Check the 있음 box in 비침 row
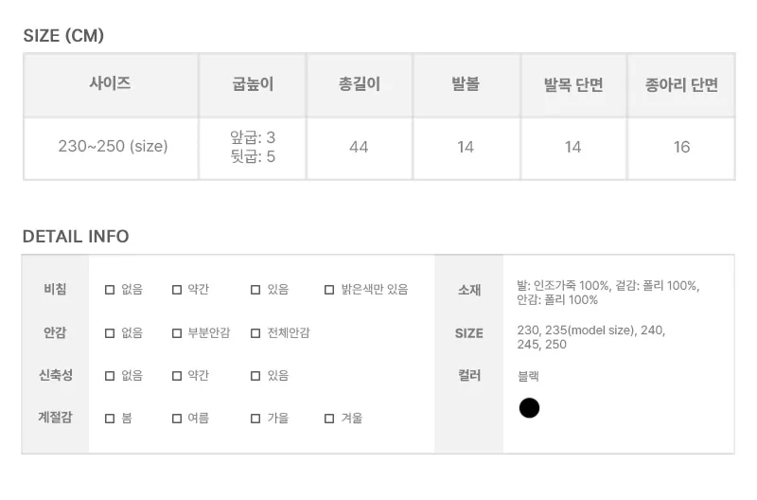The height and width of the screenshot is (500, 757). point(255,290)
